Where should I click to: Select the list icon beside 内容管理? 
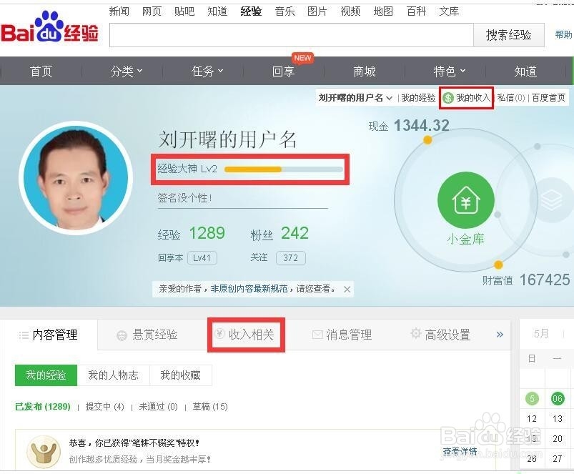[x=24, y=333]
